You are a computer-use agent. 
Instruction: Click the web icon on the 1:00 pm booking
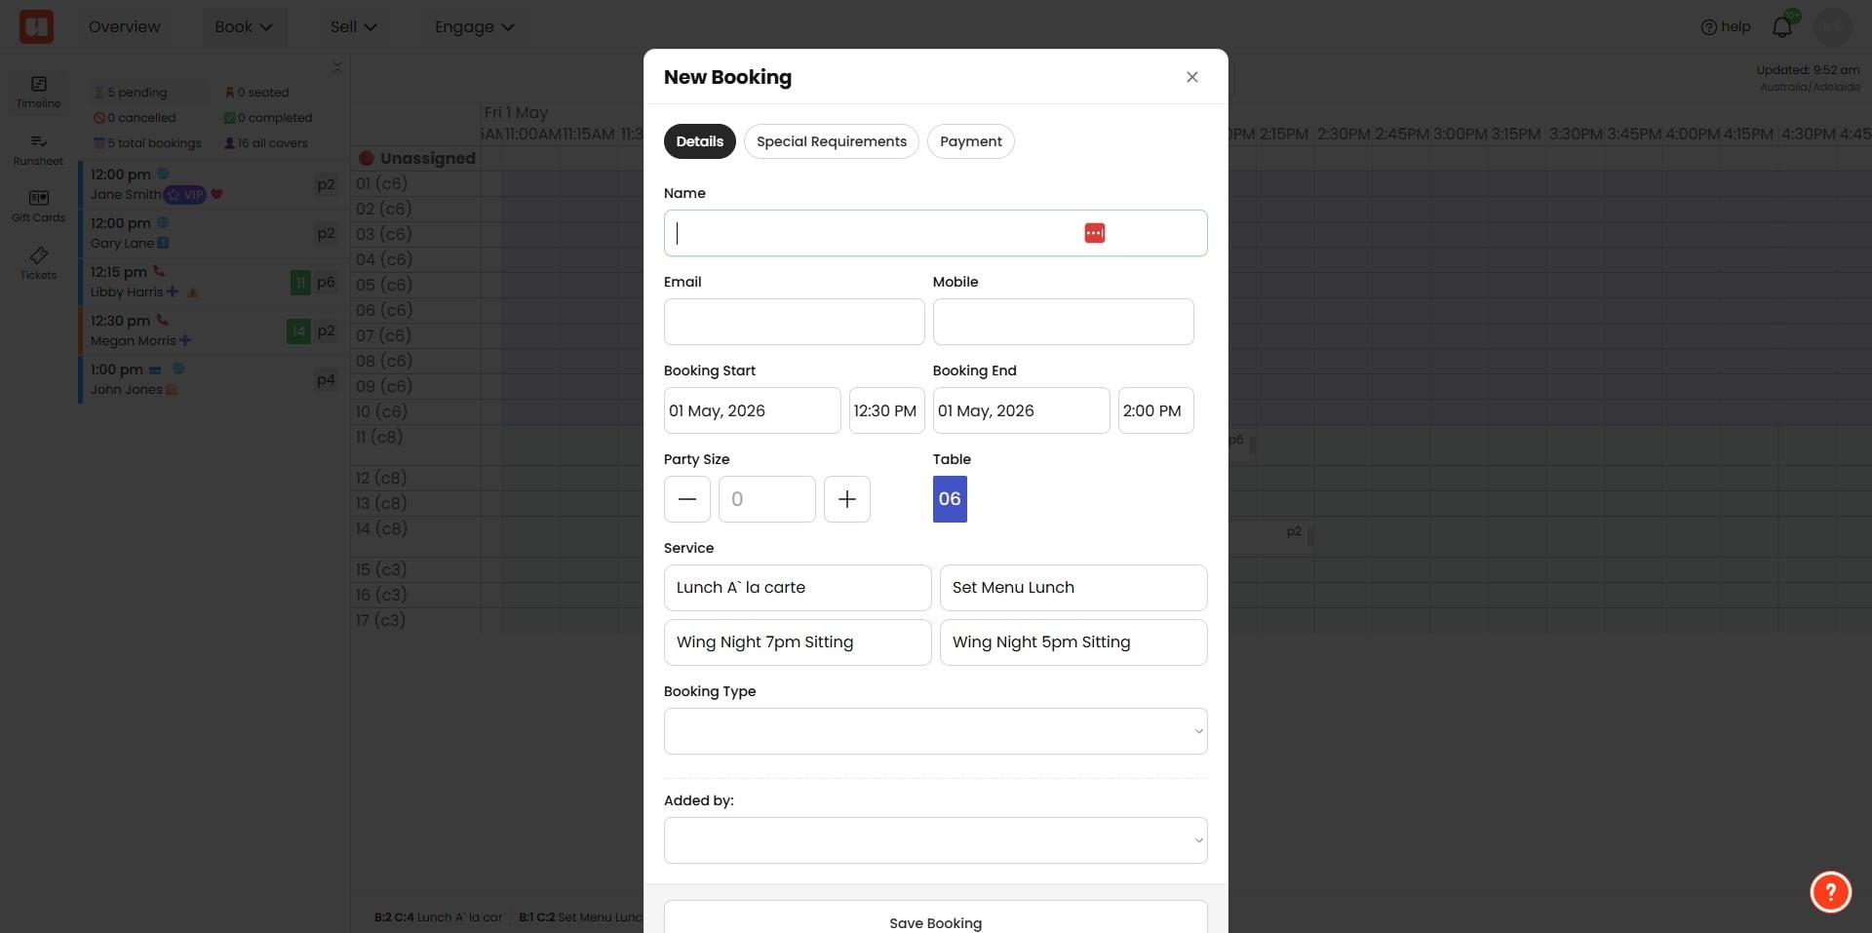click(x=178, y=369)
